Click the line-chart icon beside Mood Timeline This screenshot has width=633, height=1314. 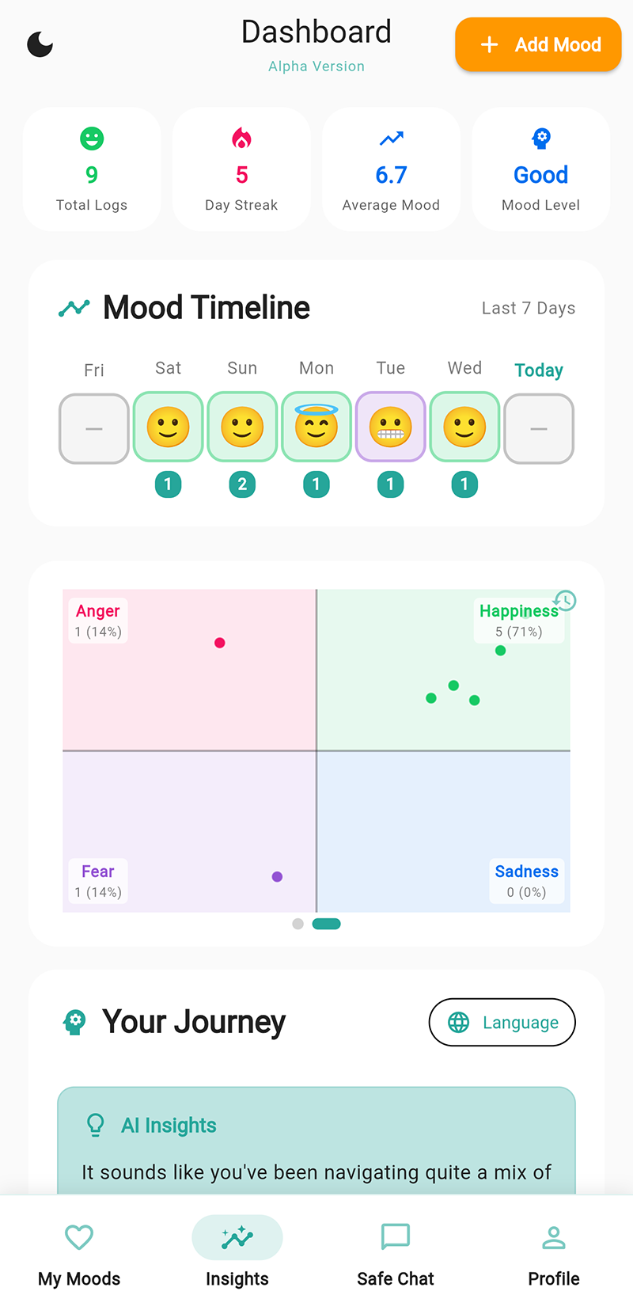click(74, 307)
